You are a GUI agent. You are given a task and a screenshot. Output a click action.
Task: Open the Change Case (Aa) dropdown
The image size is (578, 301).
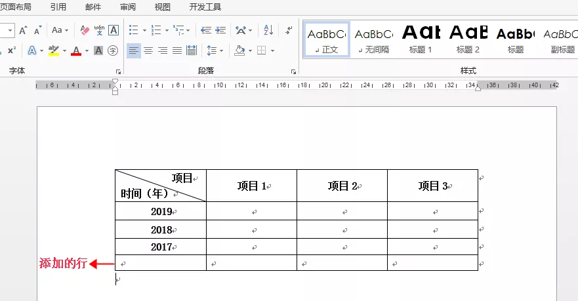60,30
